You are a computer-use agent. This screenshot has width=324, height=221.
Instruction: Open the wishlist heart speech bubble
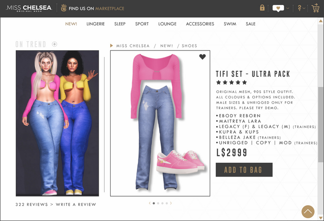(278, 8)
